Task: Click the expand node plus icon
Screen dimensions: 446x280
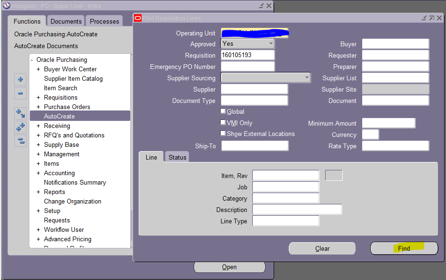Action: [x=20, y=80]
